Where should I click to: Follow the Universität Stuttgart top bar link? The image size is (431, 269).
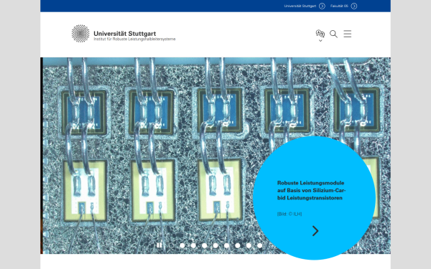[300, 6]
